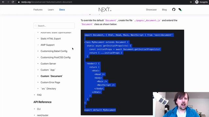Open Custom `App` sidebar link
Viewport: 209px width, 117px height.
(x=48, y=70)
